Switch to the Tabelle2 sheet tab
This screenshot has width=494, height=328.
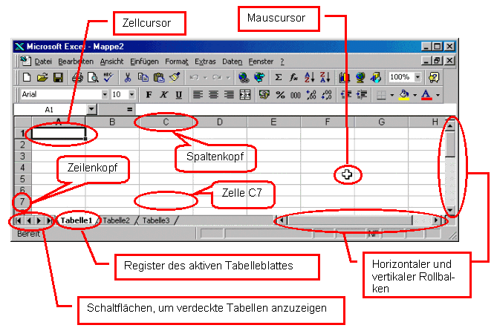tap(116, 220)
